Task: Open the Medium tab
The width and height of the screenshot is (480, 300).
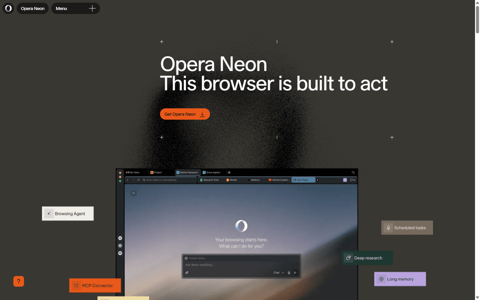Action: [x=254, y=180]
